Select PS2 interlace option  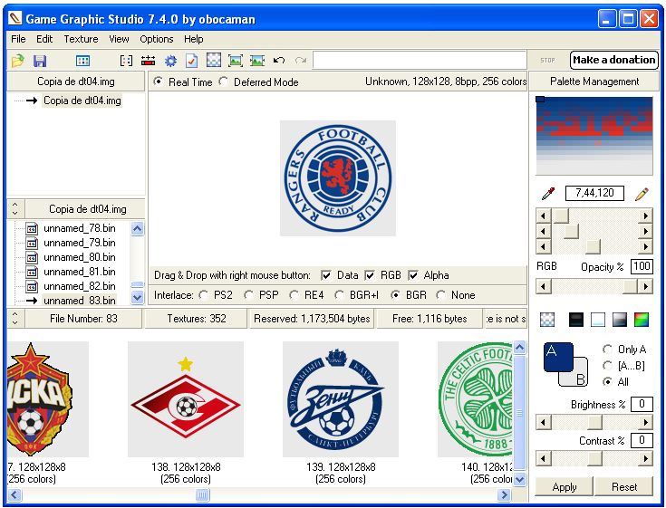coord(204,295)
